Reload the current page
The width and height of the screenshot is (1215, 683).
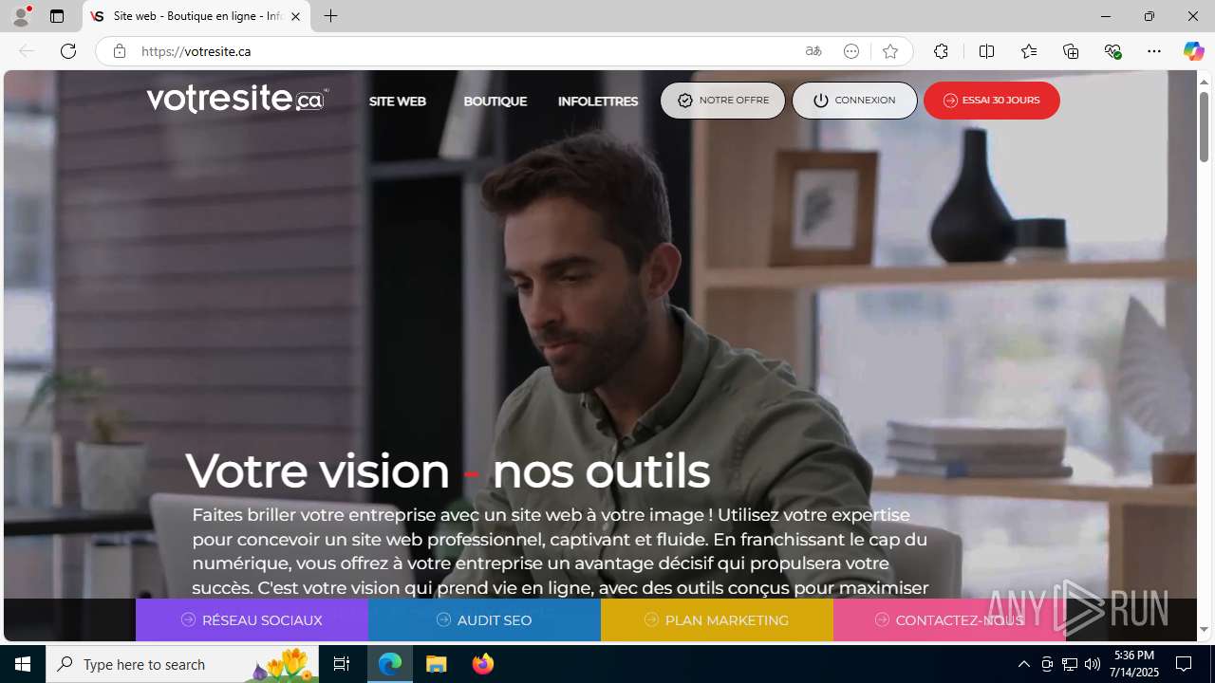(68, 51)
